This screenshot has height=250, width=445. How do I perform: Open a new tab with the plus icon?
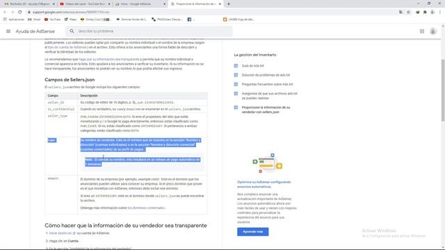coord(229,4)
